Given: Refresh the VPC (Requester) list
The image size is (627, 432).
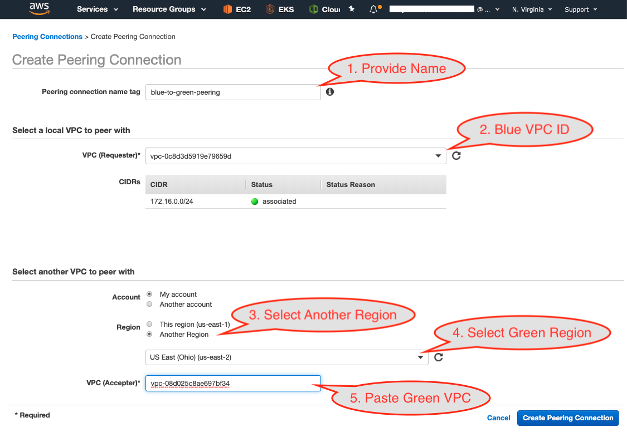Looking at the screenshot, I should point(456,156).
